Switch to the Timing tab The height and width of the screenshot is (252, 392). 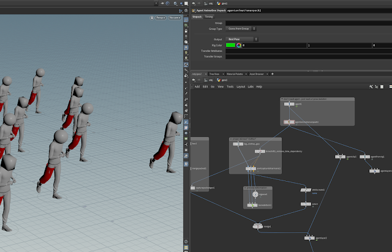[209, 17]
